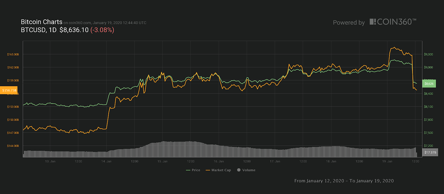
Task: Open the coin360.com source link text
Action: click(80, 23)
